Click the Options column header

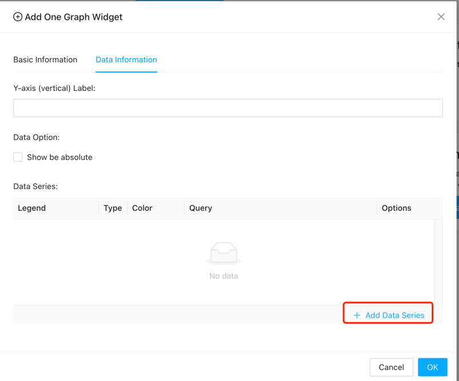(x=396, y=208)
